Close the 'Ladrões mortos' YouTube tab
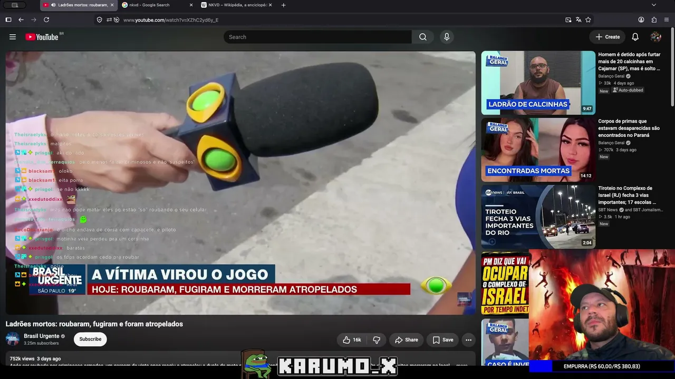 tap(112, 5)
